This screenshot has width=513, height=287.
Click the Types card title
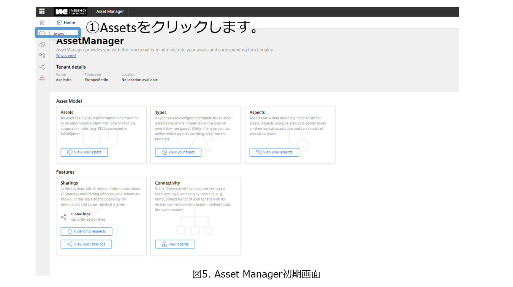click(x=161, y=112)
